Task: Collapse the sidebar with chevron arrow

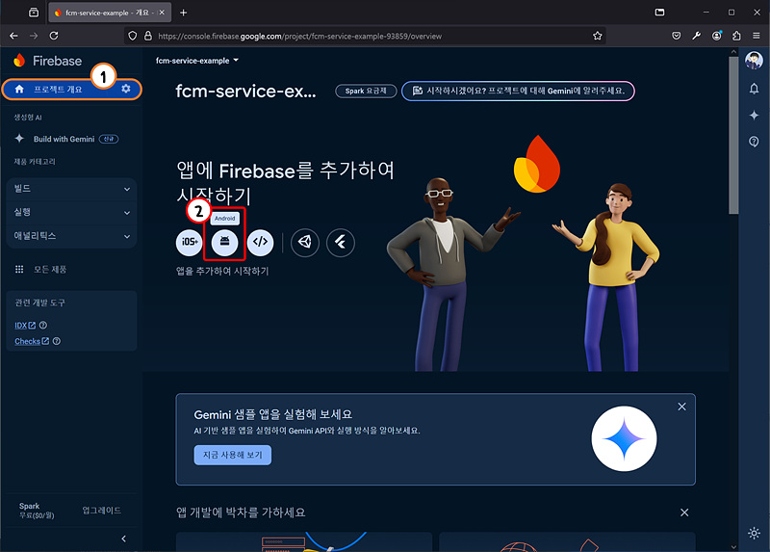Action: pos(124,539)
